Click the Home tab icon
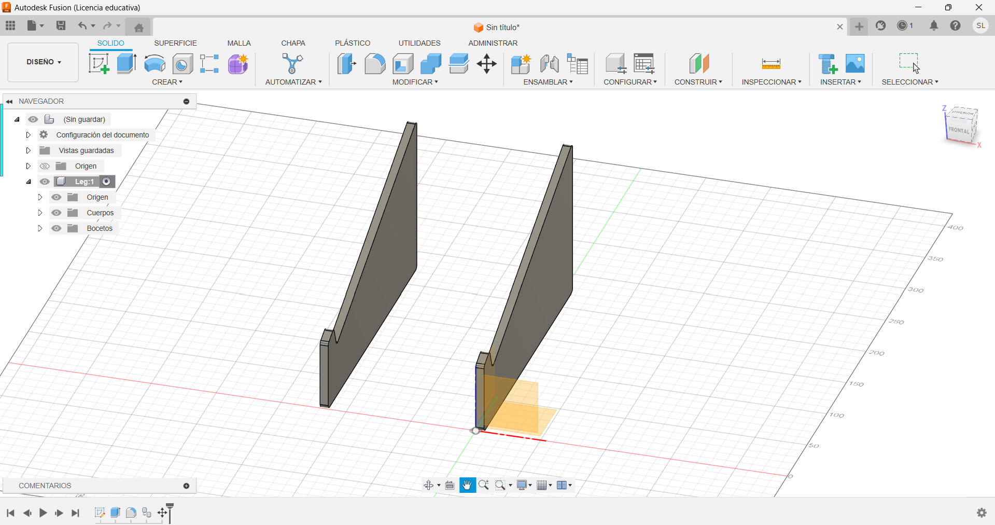The width and height of the screenshot is (995, 525). pyautogui.click(x=138, y=27)
